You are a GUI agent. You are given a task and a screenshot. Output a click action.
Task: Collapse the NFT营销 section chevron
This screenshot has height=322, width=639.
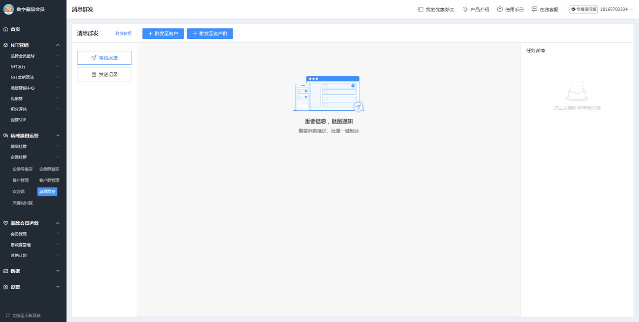point(58,45)
